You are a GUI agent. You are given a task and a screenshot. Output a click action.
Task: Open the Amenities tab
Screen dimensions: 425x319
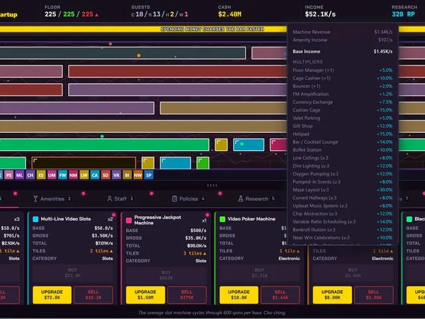[52, 199]
